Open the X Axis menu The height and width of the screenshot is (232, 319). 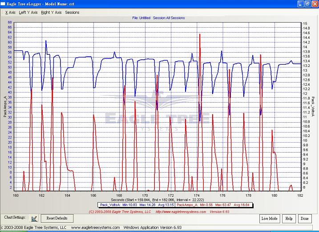tap(10, 12)
